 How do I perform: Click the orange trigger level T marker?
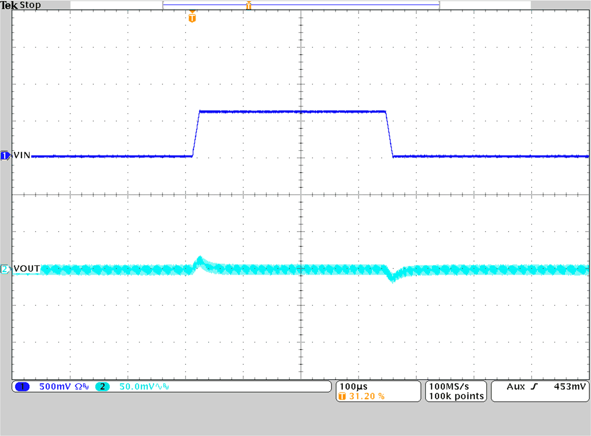pos(191,17)
